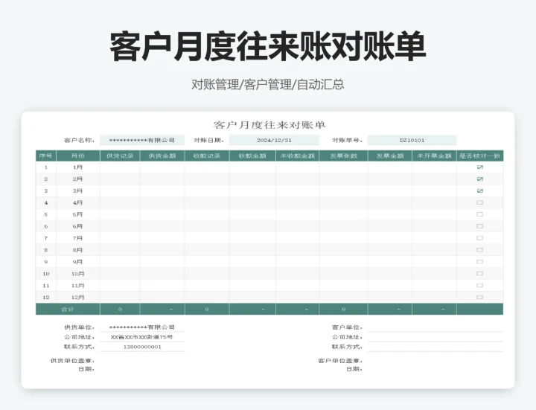Select the 3月 month cell
This screenshot has height=410, width=536.
pos(78,190)
